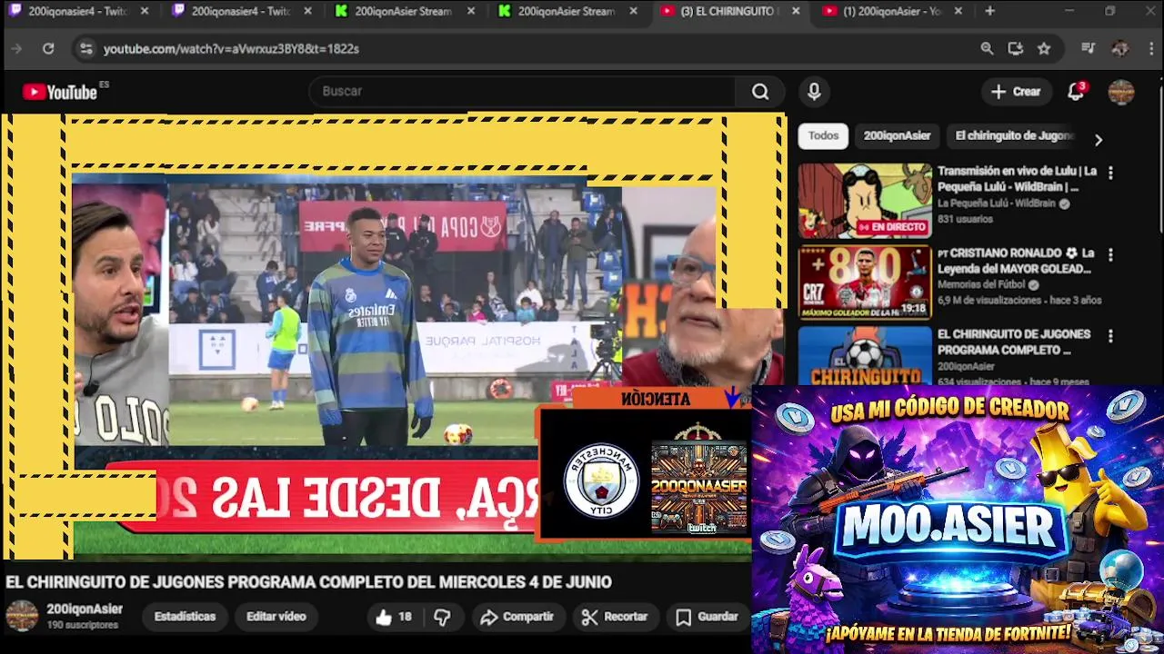Open options menu for Lulu live video
The height and width of the screenshot is (654, 1164).
(x=1109, y=172)
